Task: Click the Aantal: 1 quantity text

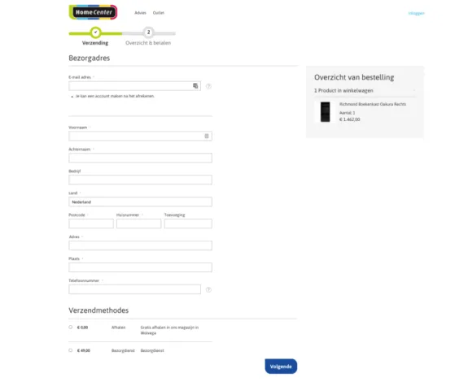Action: click(x=347, y=113)
